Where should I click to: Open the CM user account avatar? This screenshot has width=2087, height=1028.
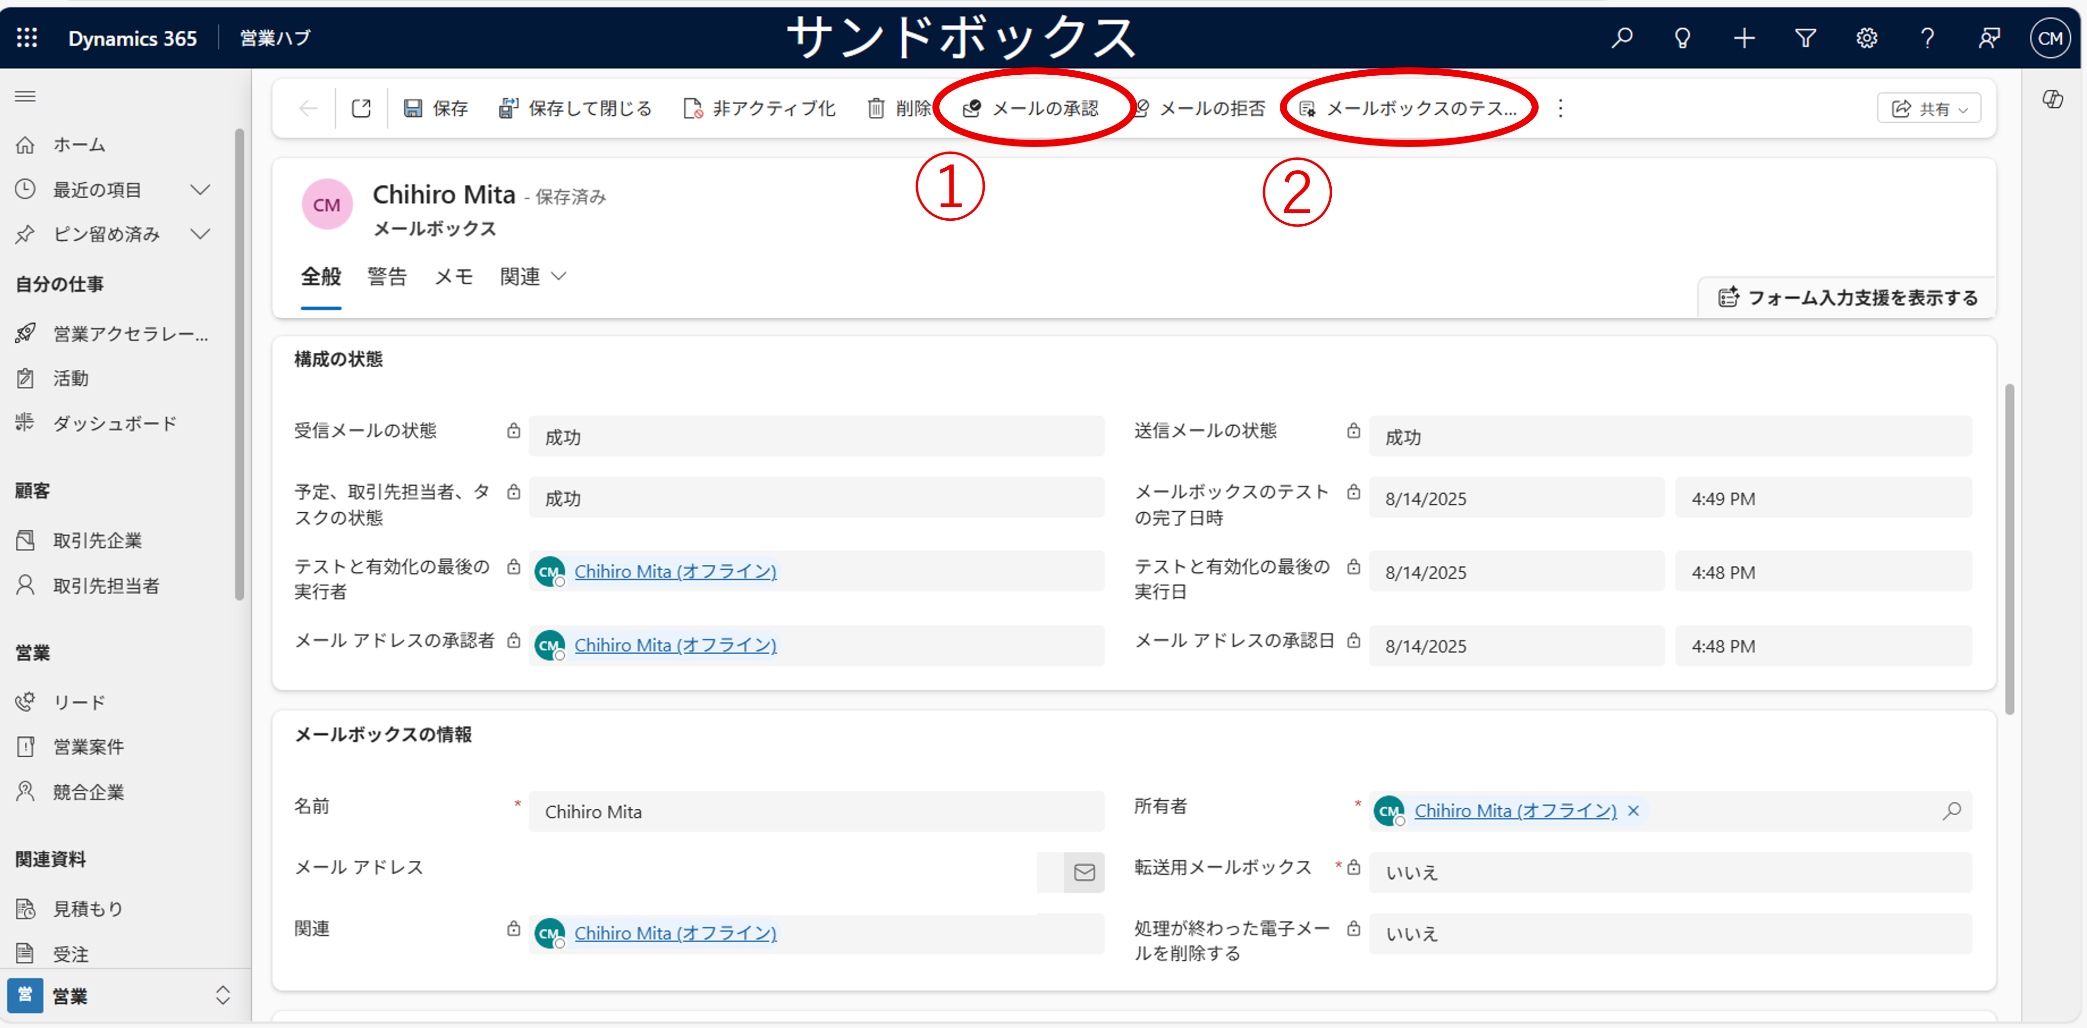(x=2050, y=38)
